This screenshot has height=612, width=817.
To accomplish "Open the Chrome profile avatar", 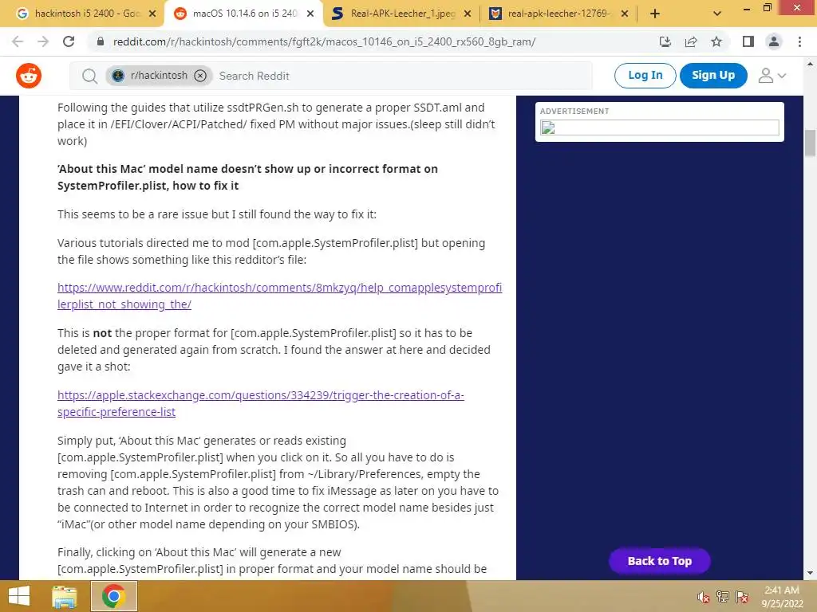I will [774, 41].
